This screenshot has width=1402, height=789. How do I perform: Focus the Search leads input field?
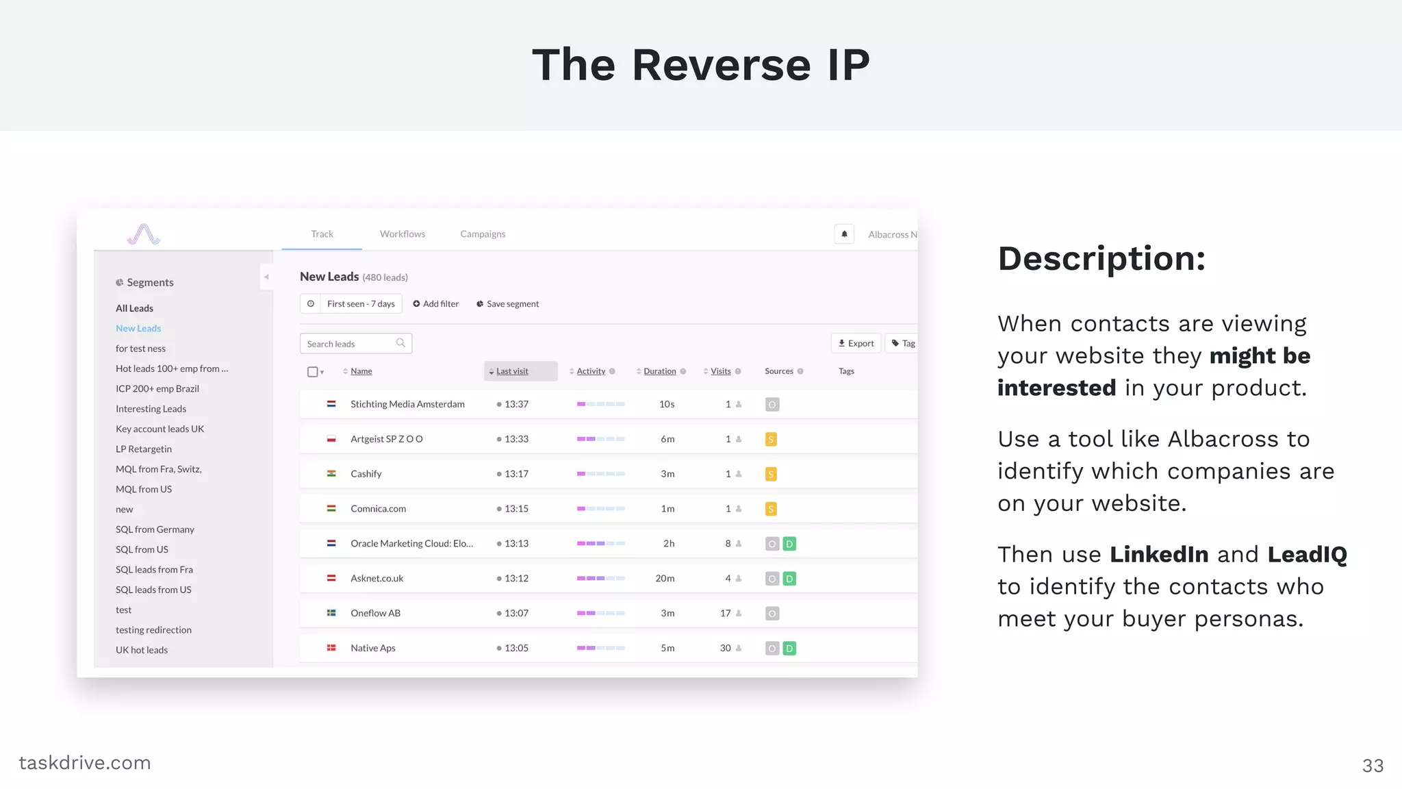tap(356, 343)
